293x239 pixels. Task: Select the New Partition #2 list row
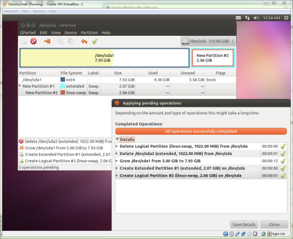(x=127, y=93)
